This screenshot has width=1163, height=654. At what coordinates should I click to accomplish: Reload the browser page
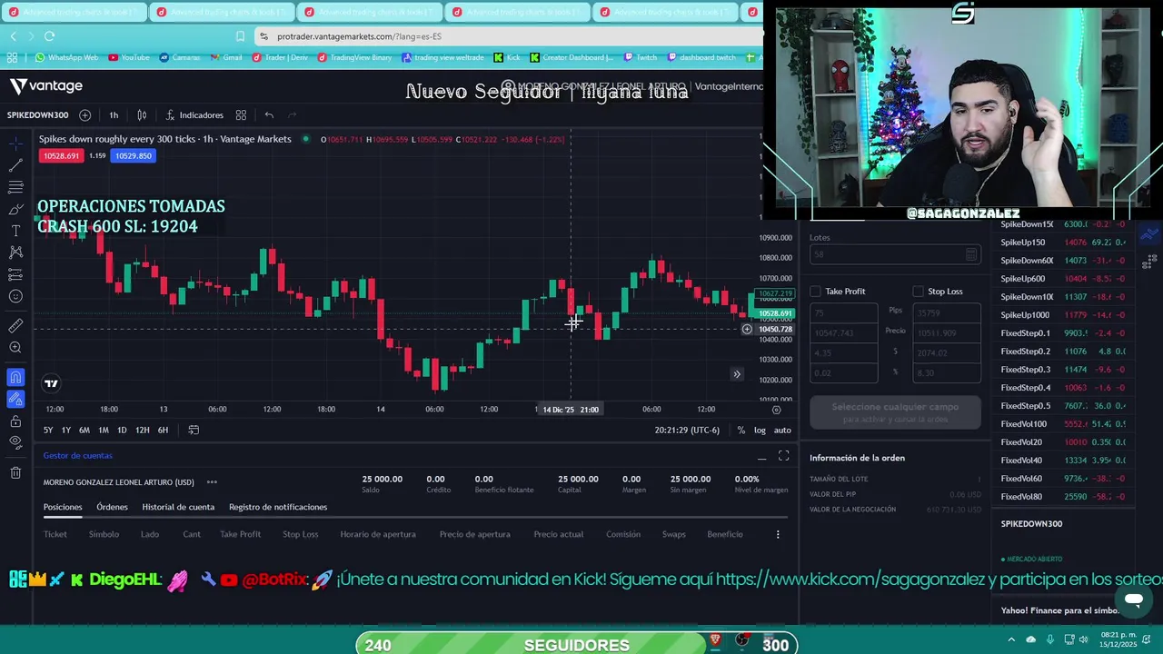(49, 36)
